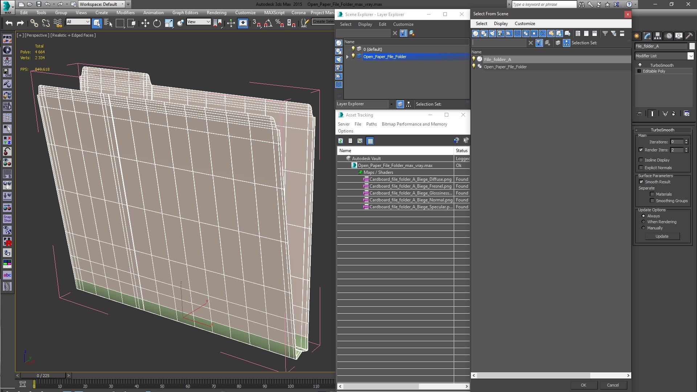Click the Undo arrow in main toolbar

pyautogui.click(x=9, y=23)
